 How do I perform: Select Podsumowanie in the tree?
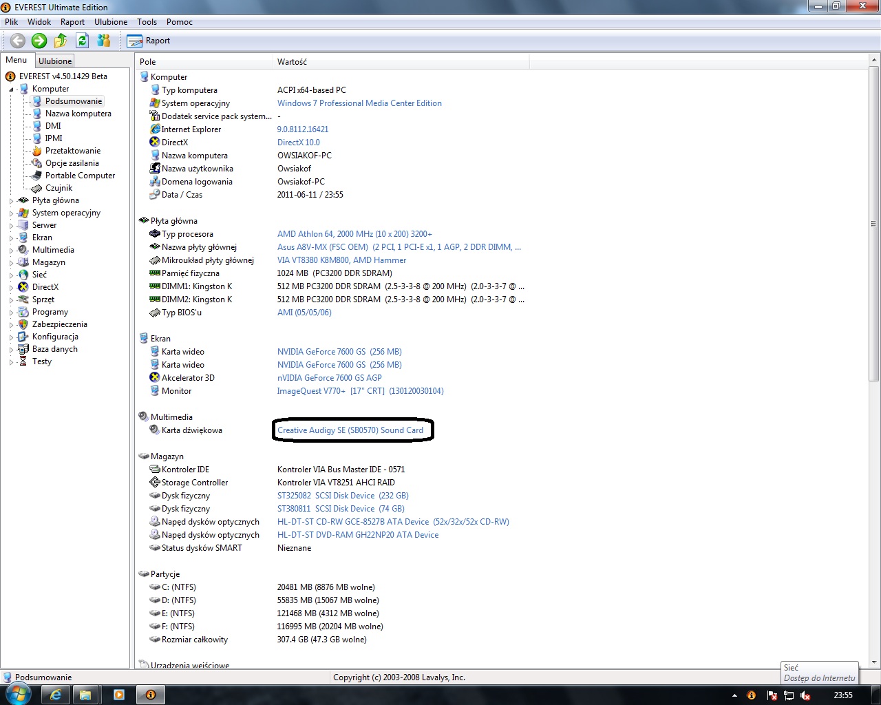click(x=74, y=101)
